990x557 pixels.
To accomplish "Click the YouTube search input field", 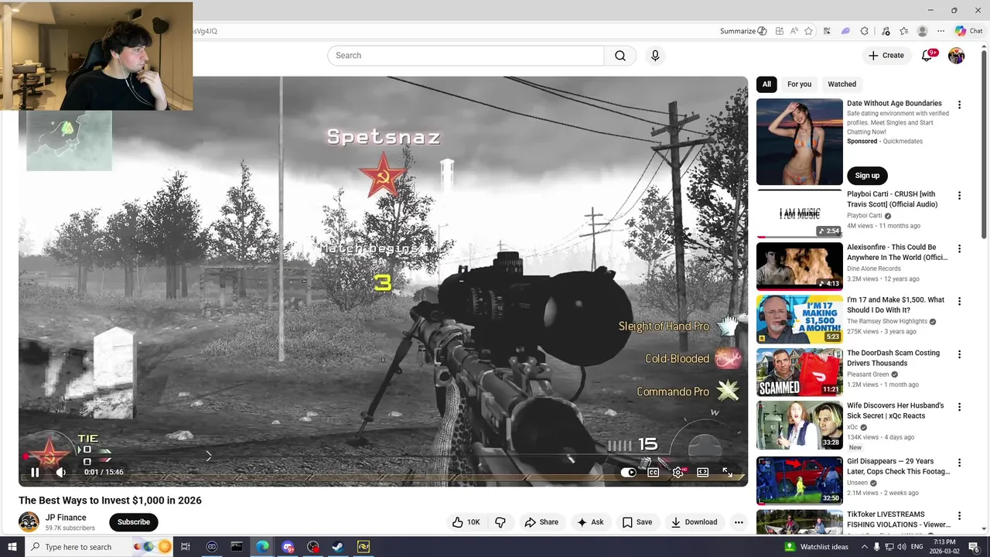I will (x=466, y=56).
